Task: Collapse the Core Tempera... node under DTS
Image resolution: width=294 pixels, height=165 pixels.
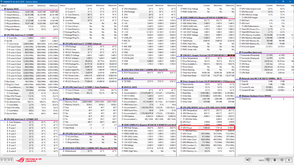Action: pos(5,122)
